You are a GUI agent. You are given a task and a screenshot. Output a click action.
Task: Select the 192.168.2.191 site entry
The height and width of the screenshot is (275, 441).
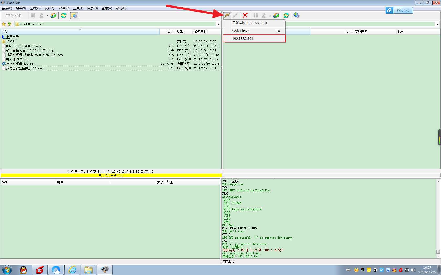(x=254, y=38)
